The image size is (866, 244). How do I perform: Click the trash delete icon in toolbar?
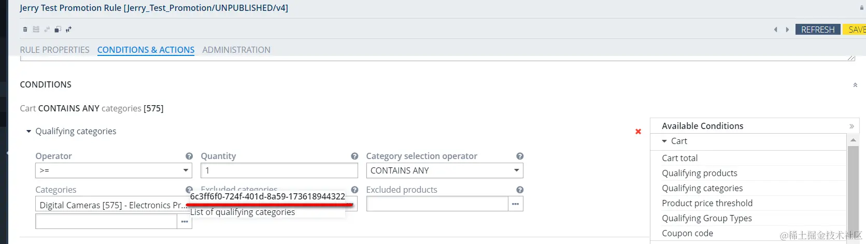click(25, 30)
